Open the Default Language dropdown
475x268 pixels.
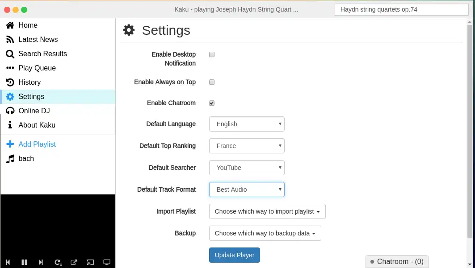point(247,124)
